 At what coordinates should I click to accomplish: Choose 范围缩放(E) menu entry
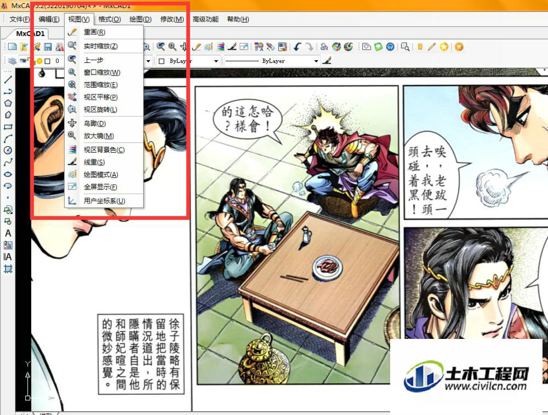pyautogui.click(x=104, y=84)
